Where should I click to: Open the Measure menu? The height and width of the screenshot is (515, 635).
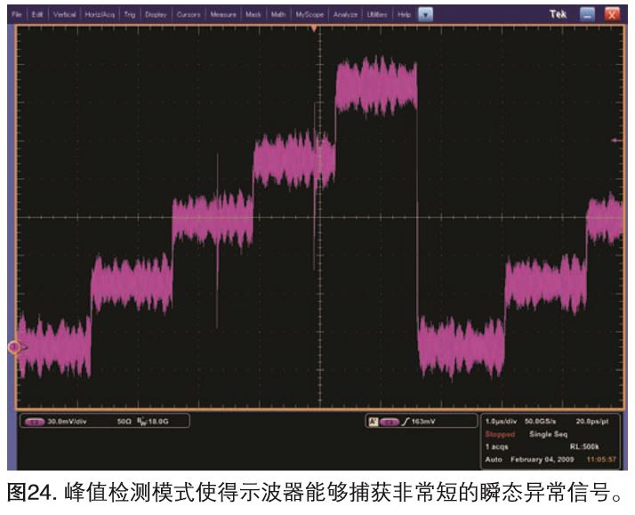[223, 15]
